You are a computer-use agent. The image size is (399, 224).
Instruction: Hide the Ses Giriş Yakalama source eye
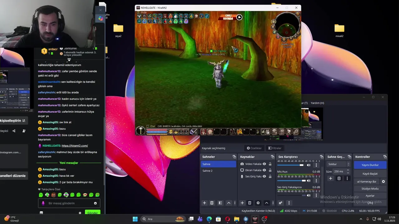tap(264, 176)
